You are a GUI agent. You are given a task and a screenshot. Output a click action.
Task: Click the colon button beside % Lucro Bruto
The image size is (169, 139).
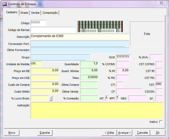[x=51, y=98]
